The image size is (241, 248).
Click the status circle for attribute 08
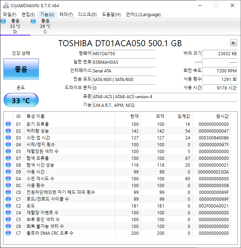point(8,165)
